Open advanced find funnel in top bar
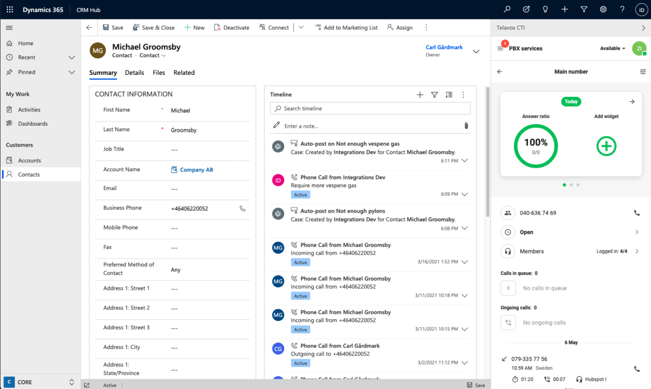This screenshot has height=389, width=651. (x=584, y=10)
